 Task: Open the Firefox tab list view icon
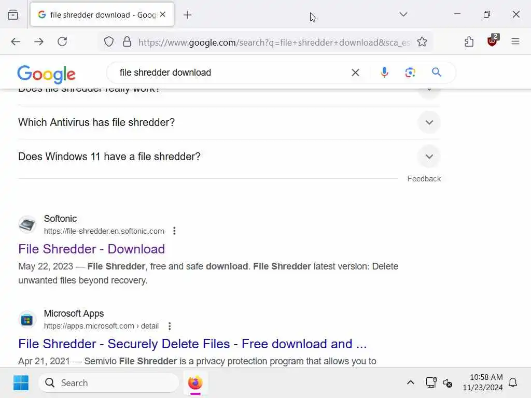13,15
